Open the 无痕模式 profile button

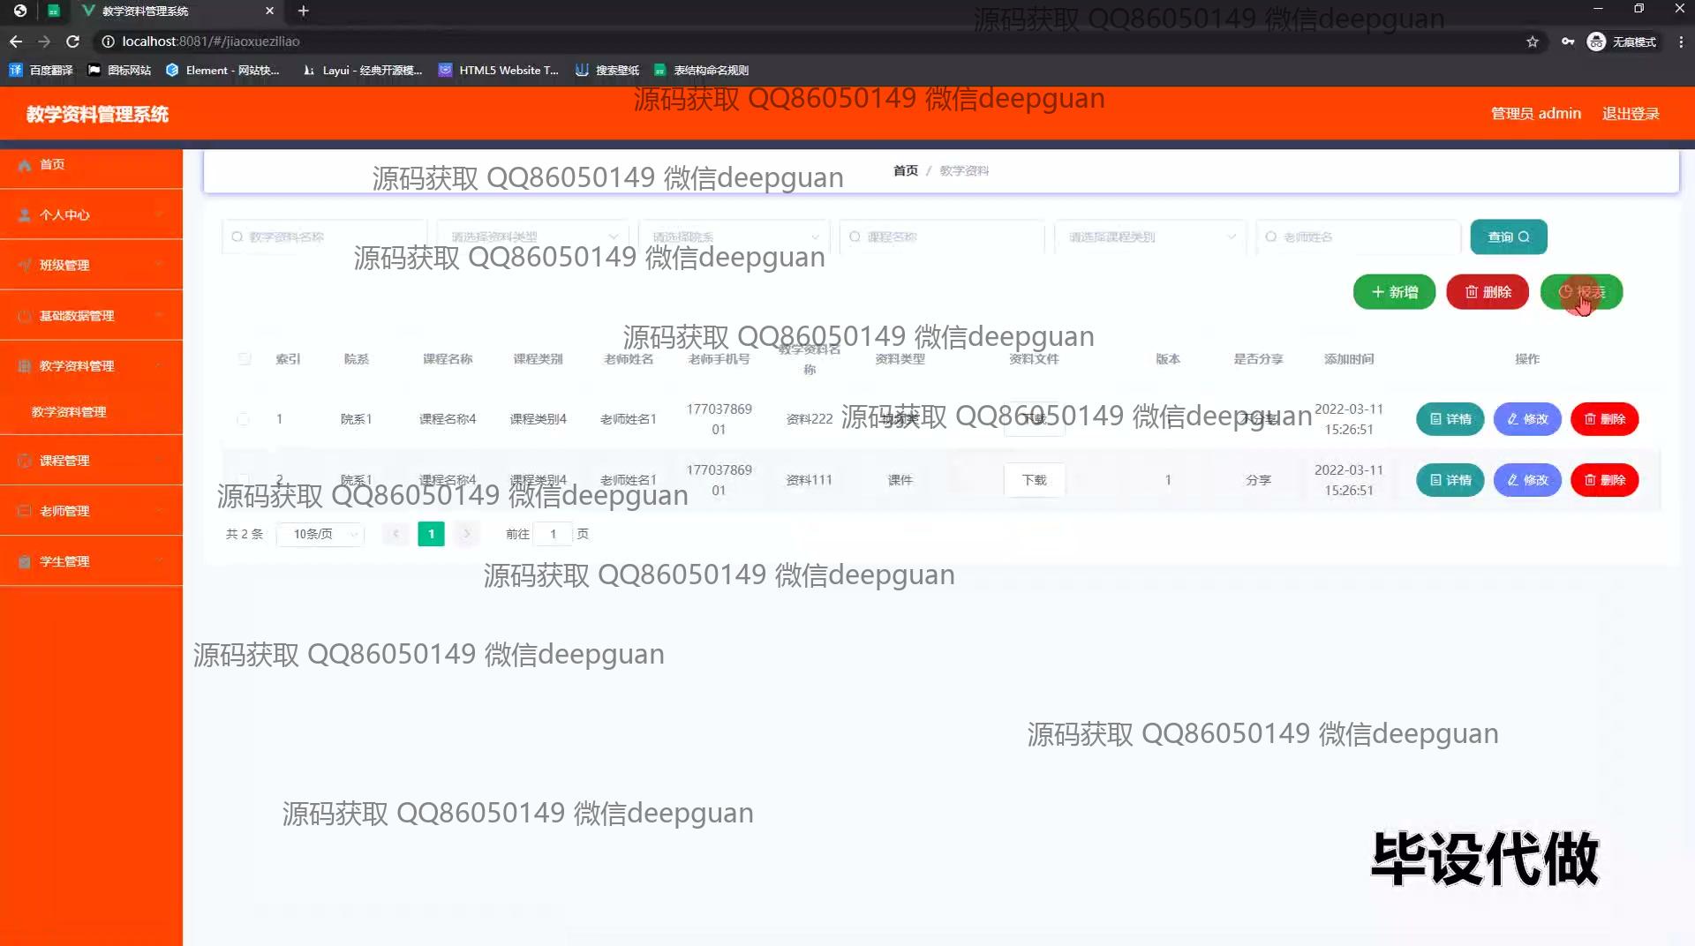[x=1622, y=41]
